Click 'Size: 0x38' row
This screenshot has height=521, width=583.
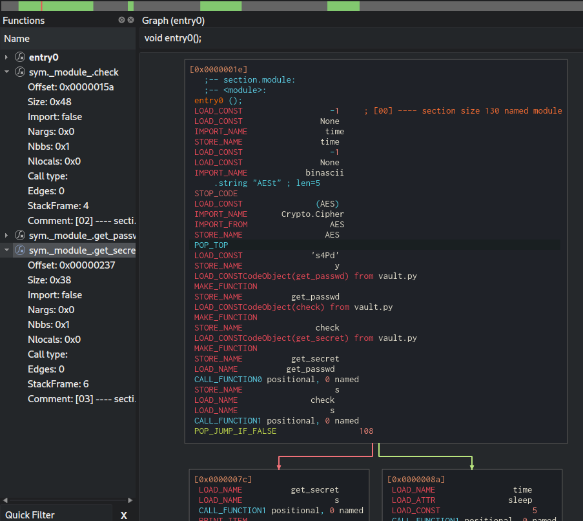(x=50, y=280)
